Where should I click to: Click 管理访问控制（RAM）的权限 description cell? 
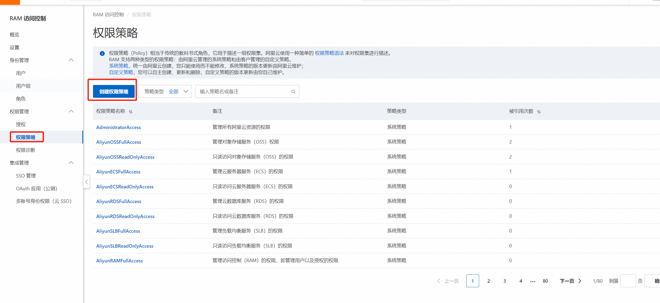[275, 261]
